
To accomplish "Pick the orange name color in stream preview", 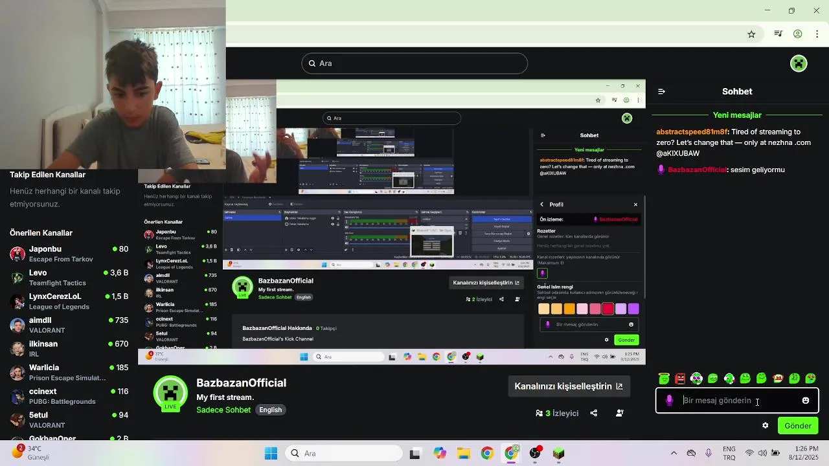I will click(569, 309).
